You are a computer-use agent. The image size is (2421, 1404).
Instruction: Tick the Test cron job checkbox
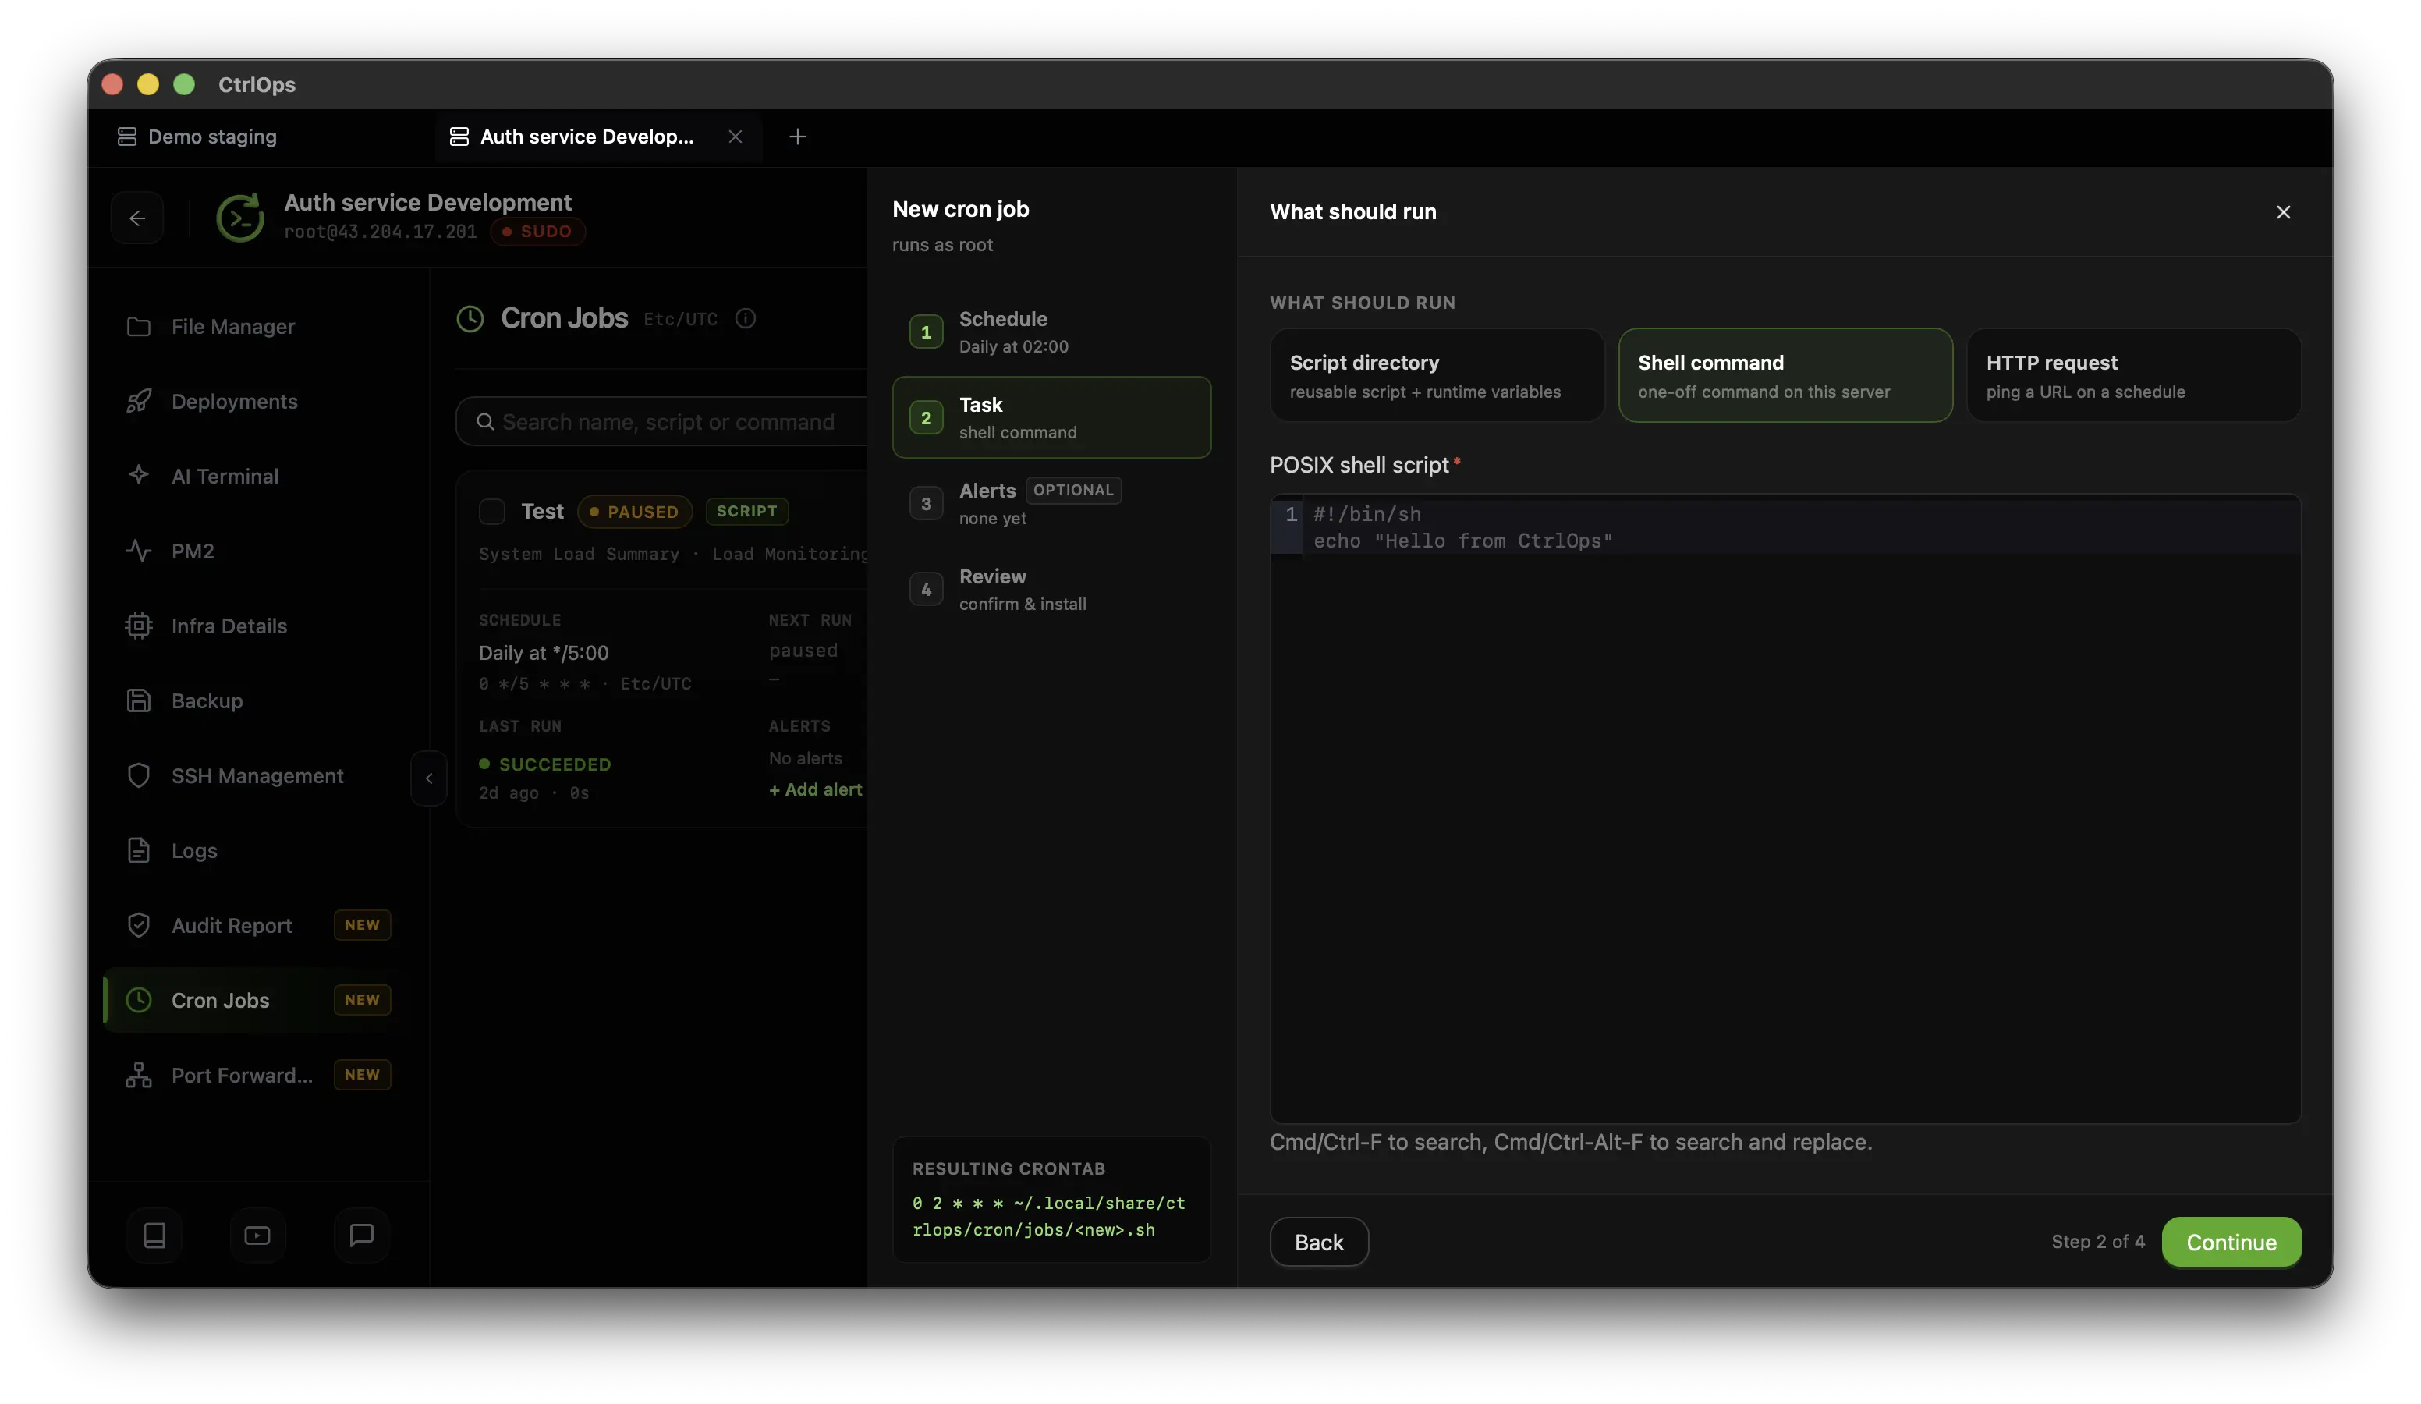[x=492, y=511]
